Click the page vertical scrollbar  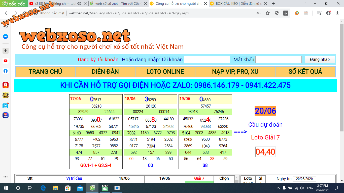click(342, 77)
